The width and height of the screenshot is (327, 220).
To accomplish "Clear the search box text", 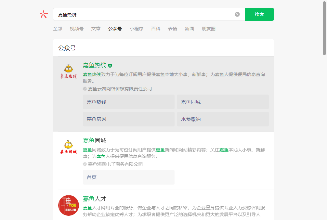I will (237, 14).
